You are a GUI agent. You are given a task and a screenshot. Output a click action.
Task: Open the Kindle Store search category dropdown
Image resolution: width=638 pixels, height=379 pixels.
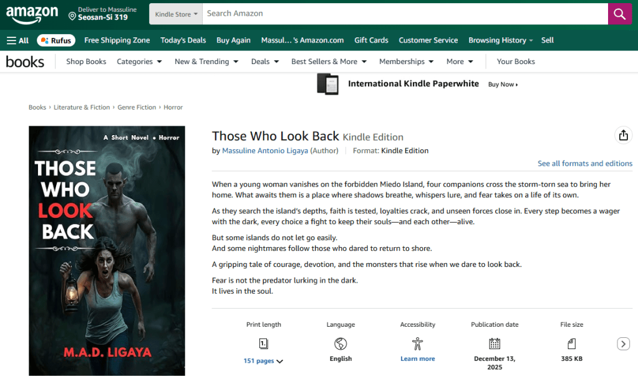[x=176, y=14]
